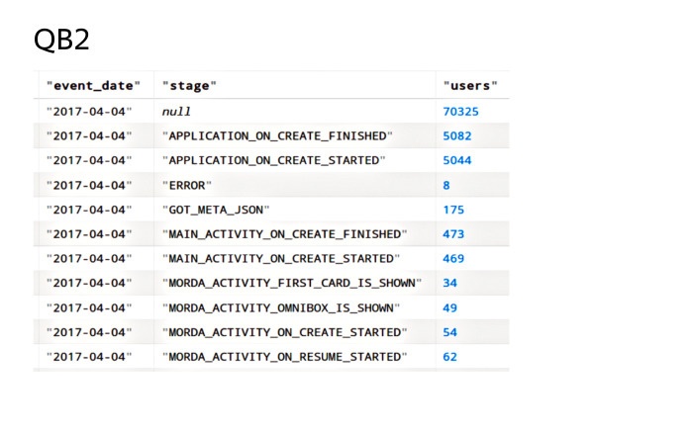Click the date in the ERROR row
This screenshot has height=432, width=692.
[89, 185]
